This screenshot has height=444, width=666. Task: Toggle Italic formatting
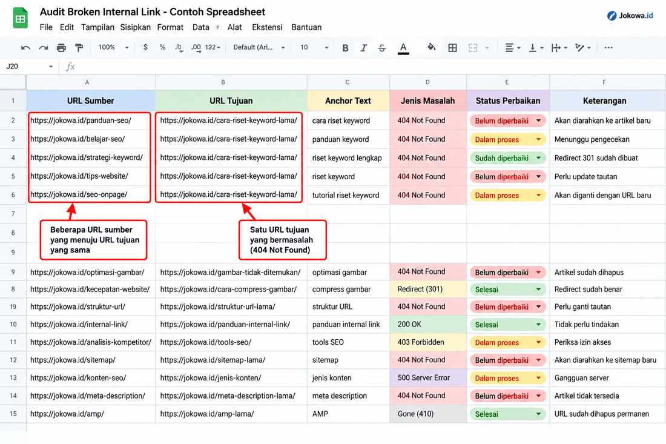[364, 48]
